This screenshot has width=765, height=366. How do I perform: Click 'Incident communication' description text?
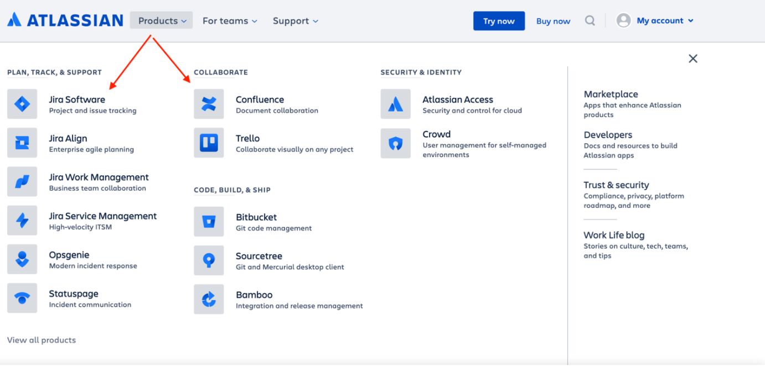click(90, 305)
